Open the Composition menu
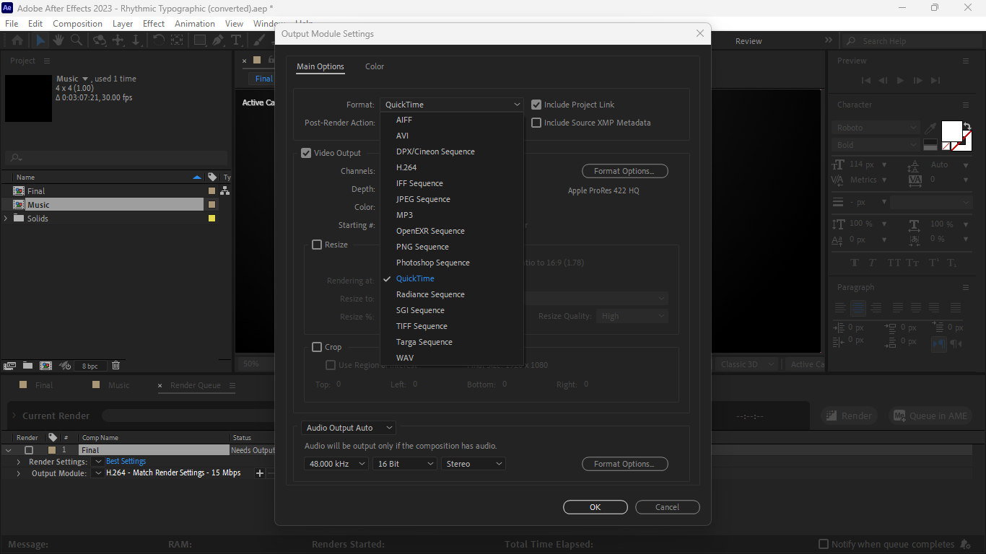 [x=77, y=24]
